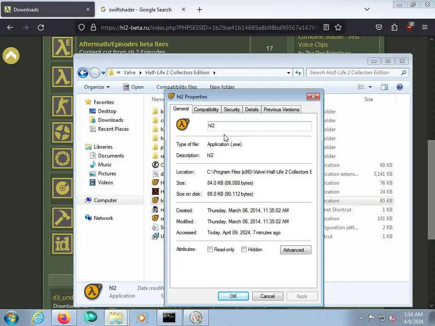The image size is (435, 326).
Task: Select the disc forum icon on webpage
Action: click(x=62, y=188)
